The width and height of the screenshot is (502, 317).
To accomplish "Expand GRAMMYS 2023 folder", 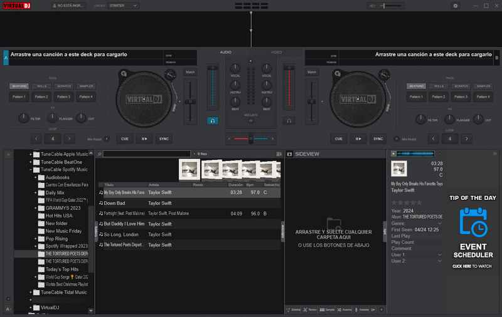I will (x=36, y=208).
